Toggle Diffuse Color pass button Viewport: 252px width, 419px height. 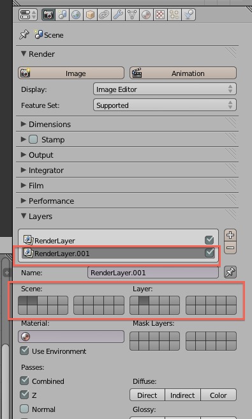pos(218,395)
